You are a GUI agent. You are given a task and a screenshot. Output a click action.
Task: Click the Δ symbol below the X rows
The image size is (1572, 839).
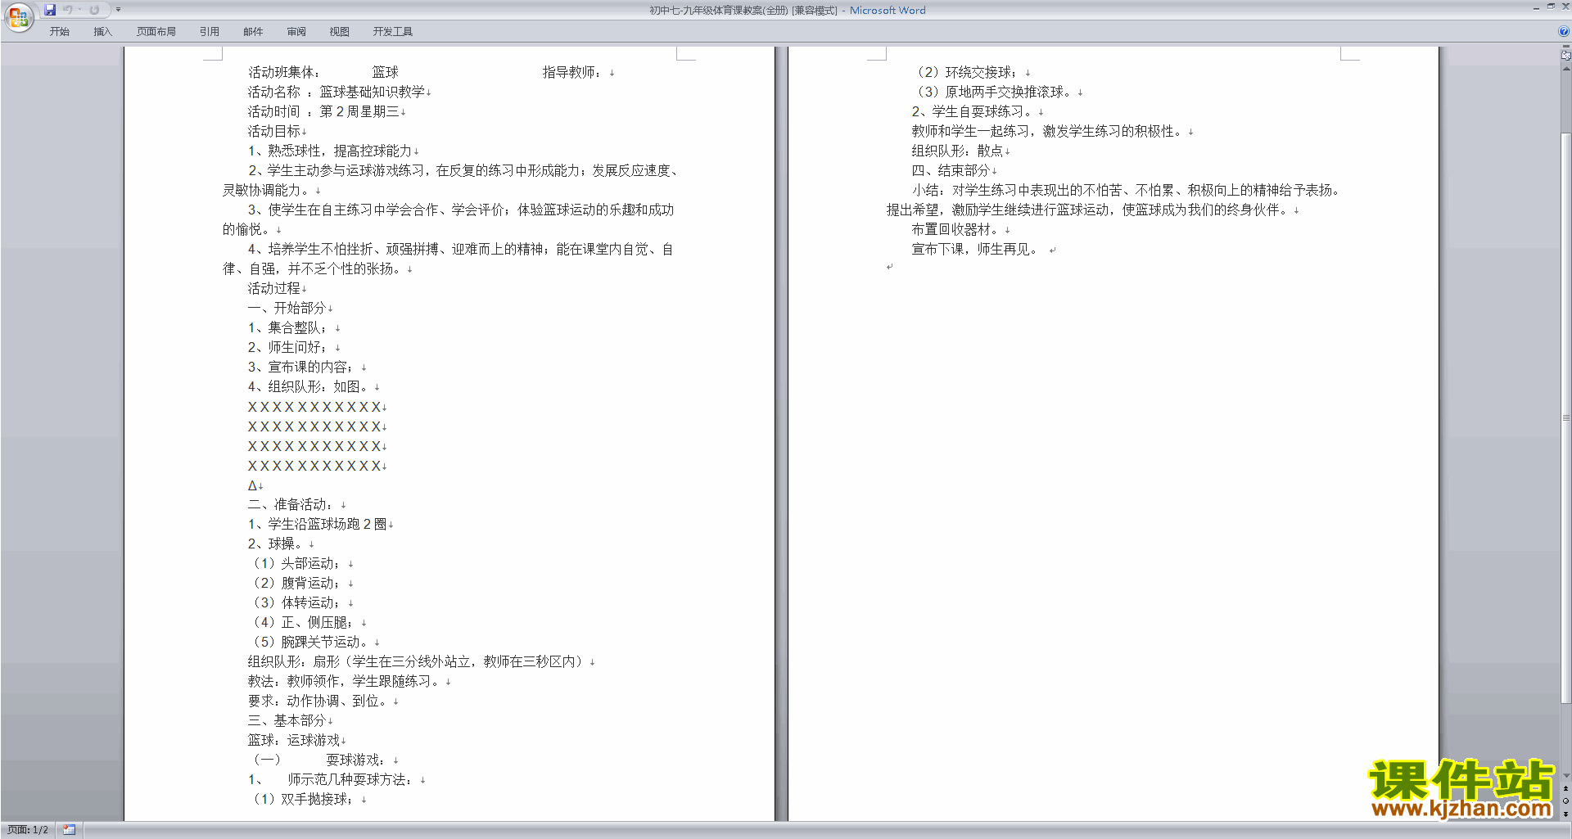(x=252, y=485)
